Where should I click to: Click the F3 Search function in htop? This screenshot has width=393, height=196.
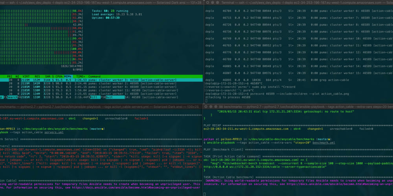click(x=11, y=97)
